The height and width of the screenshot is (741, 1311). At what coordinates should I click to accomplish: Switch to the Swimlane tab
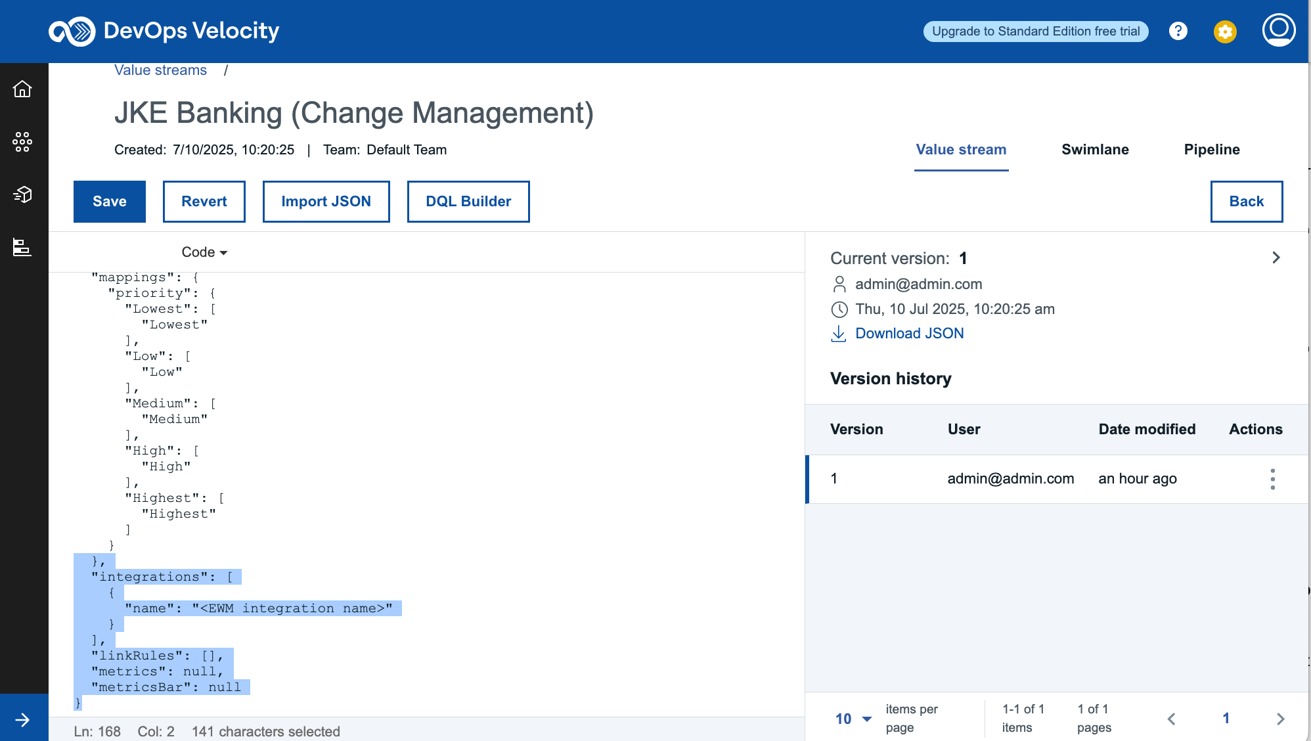[x=1095, y=150]
